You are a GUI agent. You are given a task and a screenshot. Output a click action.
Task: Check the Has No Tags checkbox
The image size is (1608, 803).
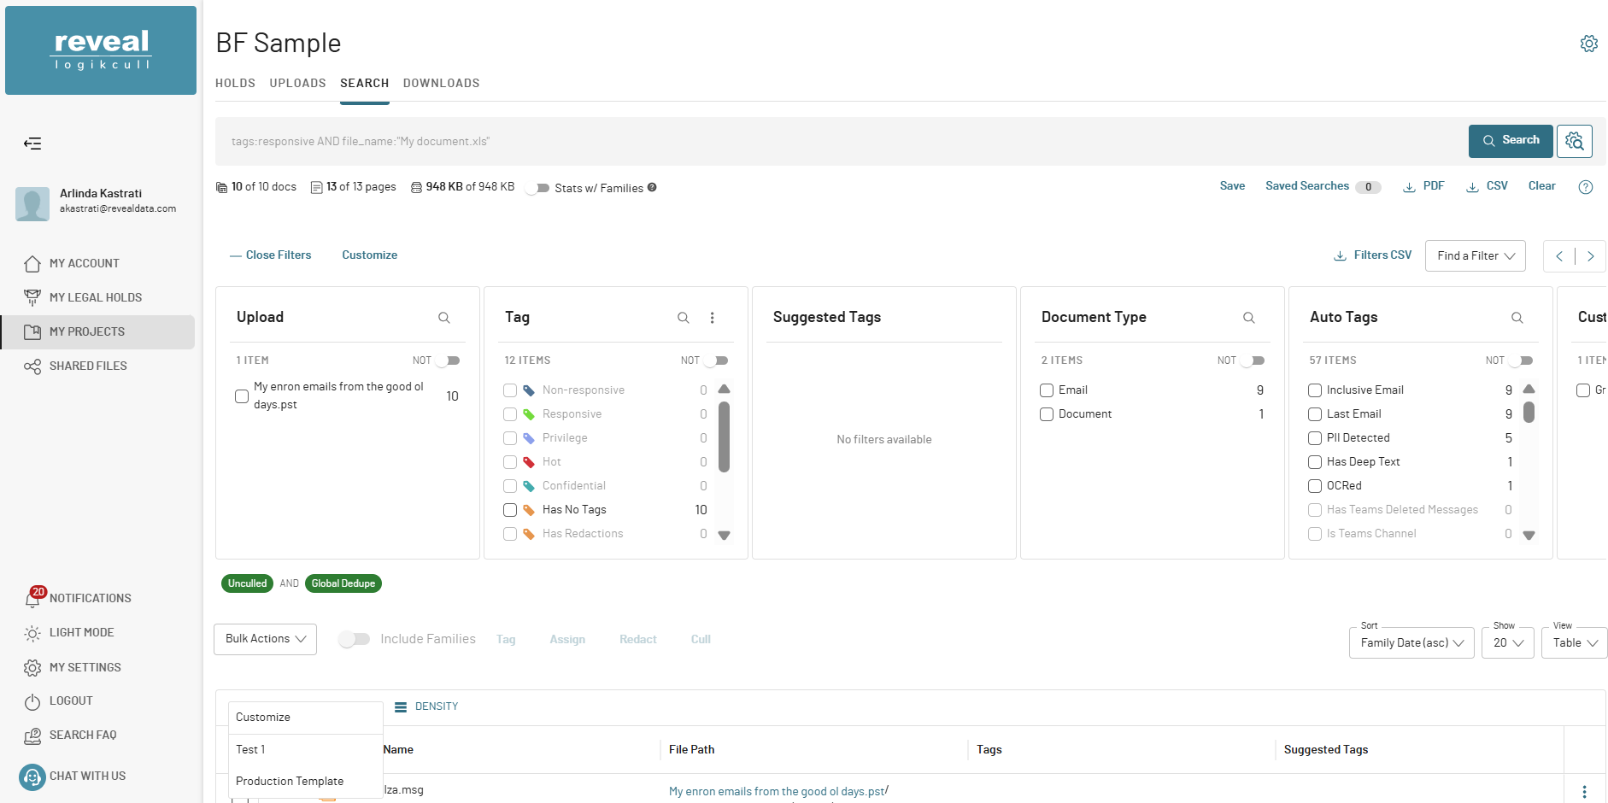(x=510, y=510)
